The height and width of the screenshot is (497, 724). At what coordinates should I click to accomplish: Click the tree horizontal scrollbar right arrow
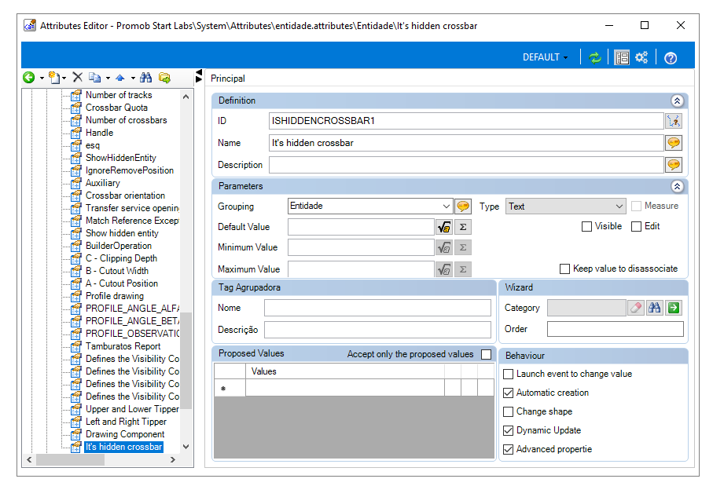[173, 459]
